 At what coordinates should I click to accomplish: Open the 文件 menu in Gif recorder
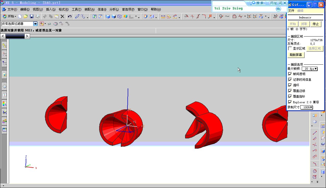tap(291, 11)
